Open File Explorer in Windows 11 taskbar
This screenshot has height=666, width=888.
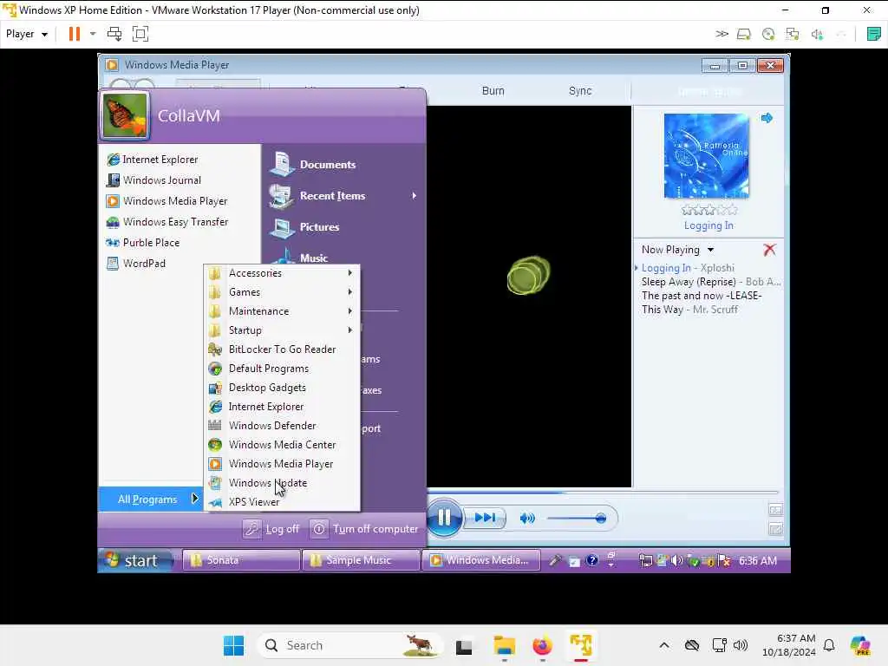pos(504,645)
